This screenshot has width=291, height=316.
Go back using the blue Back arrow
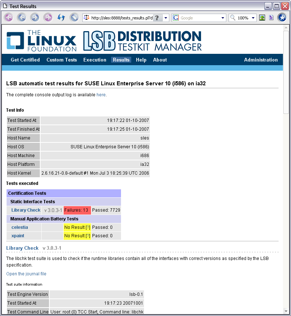pos(22,18)
